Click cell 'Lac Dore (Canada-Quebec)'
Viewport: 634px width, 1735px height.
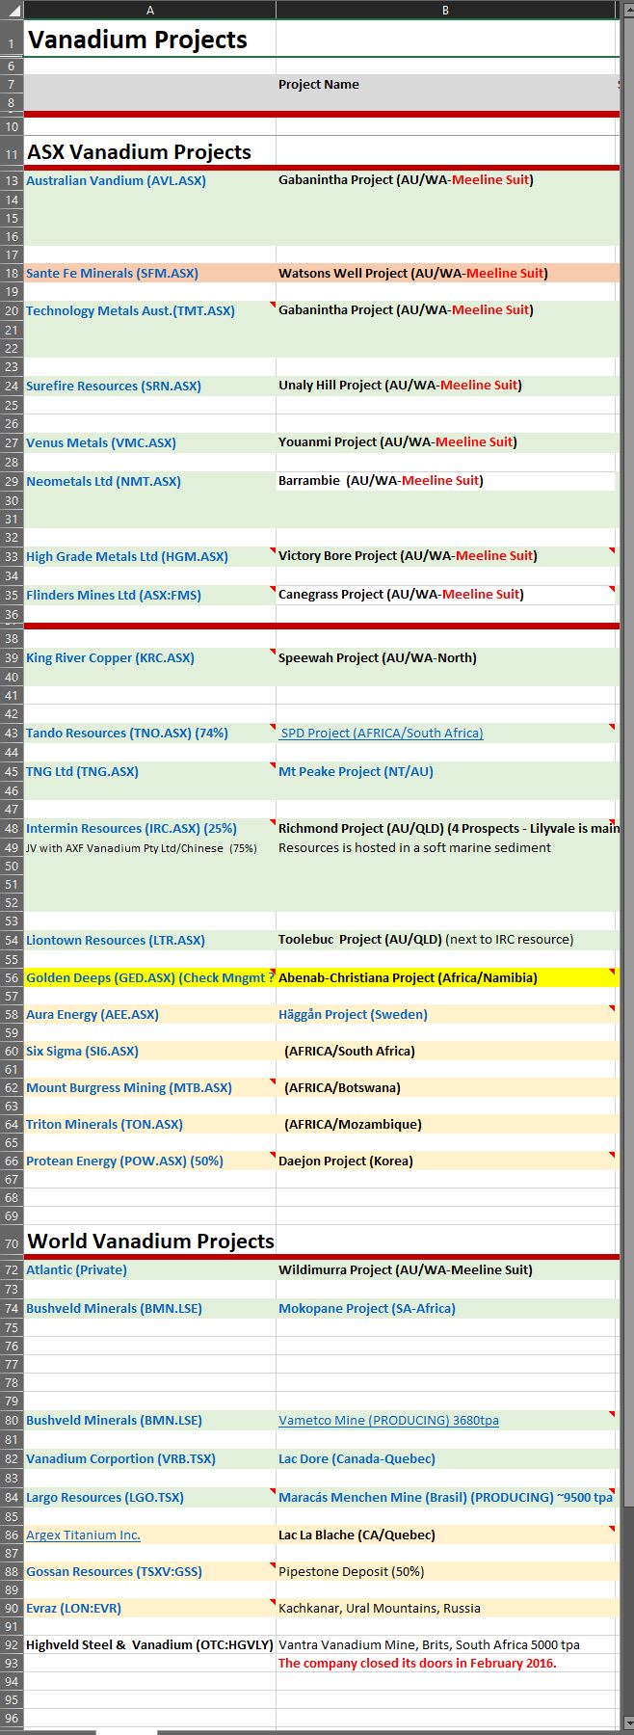(x=446, y=1458)
